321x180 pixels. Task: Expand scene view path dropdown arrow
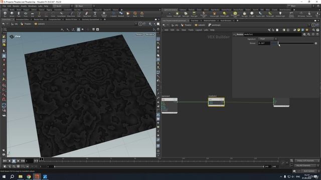(136, 24)
